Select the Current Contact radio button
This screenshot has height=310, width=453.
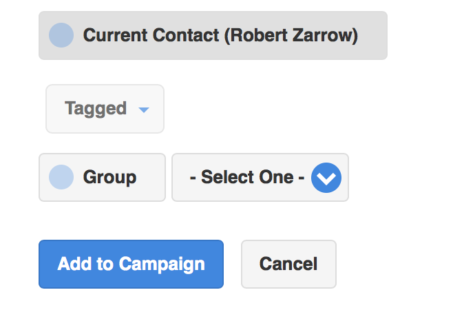[61, 35]
